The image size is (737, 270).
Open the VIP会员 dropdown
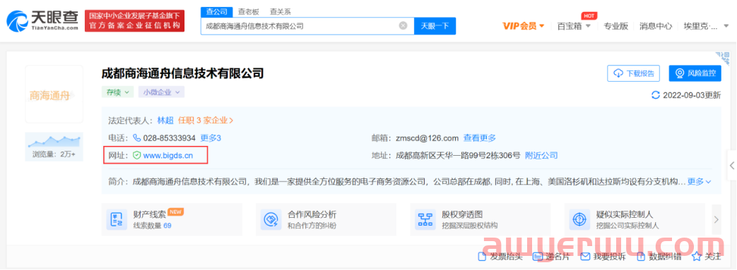[523, 26]
